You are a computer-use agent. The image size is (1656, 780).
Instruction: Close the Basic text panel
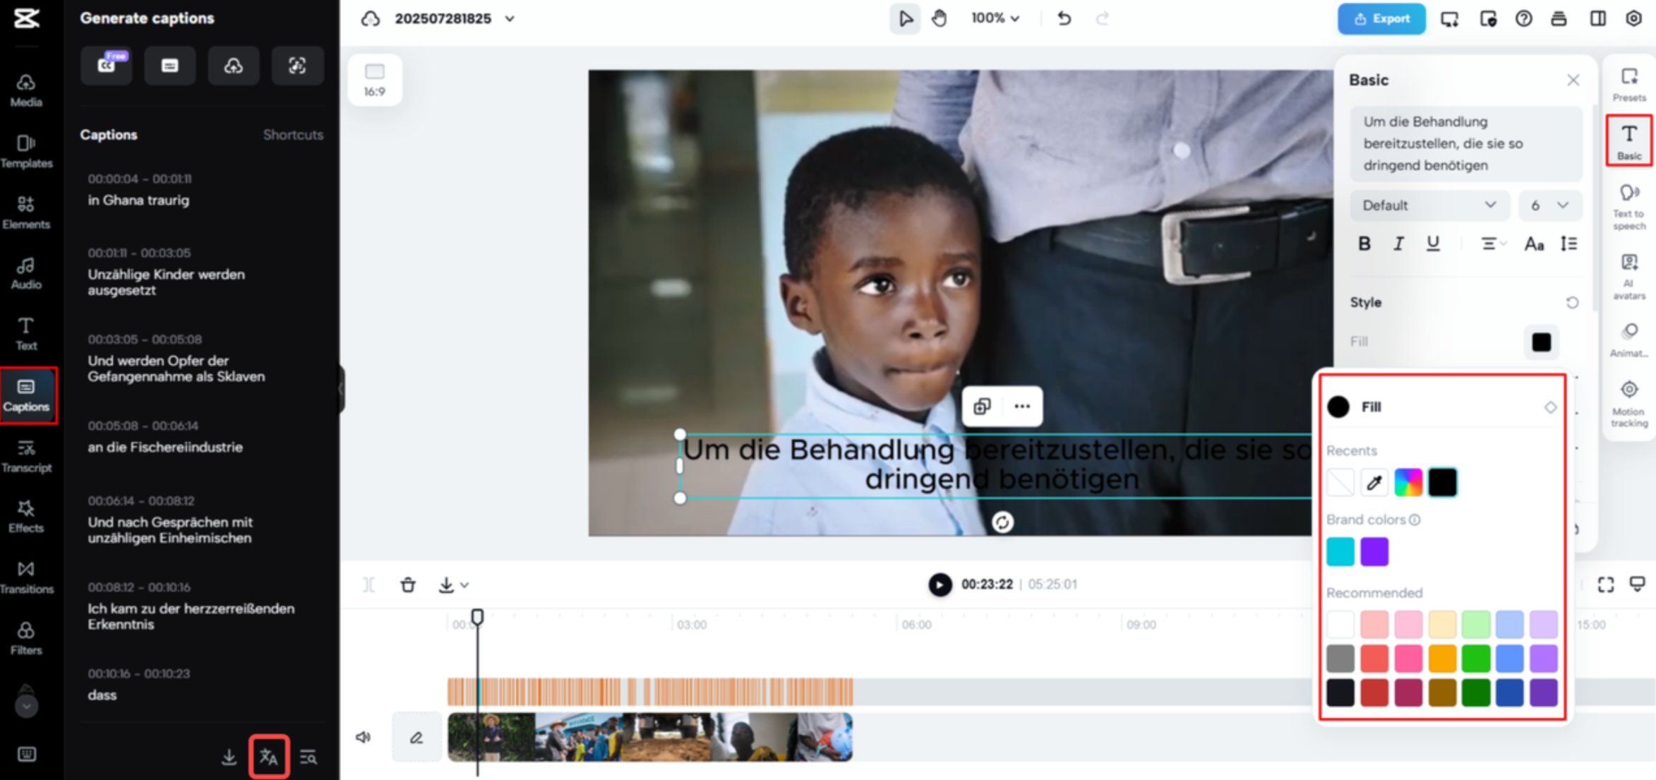[1573, 80]
